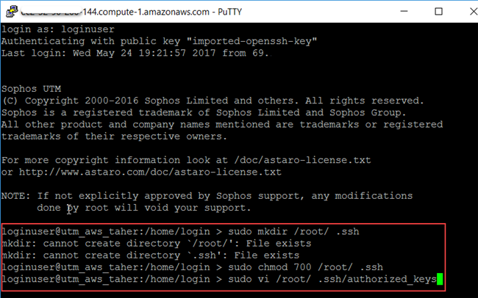Minimize the PuTTY window
The height and width of the screenshot is (298, 478).
point(404,12)
